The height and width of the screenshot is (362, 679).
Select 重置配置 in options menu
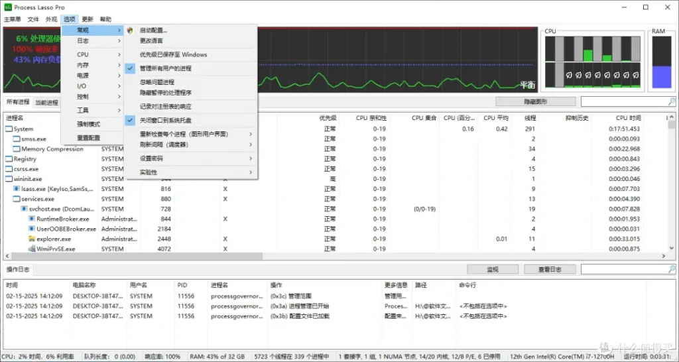[93, 138]
